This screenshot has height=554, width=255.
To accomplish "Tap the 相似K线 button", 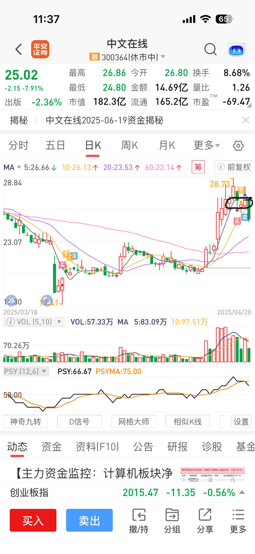I will point(188,422).
